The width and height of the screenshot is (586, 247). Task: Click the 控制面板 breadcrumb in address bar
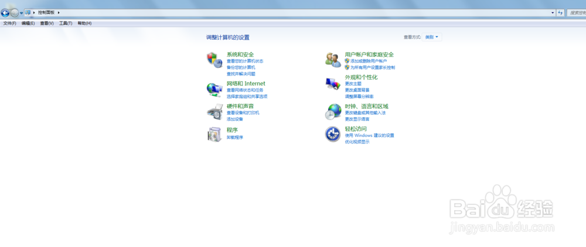pyautogui.click(x=46, y=13)
